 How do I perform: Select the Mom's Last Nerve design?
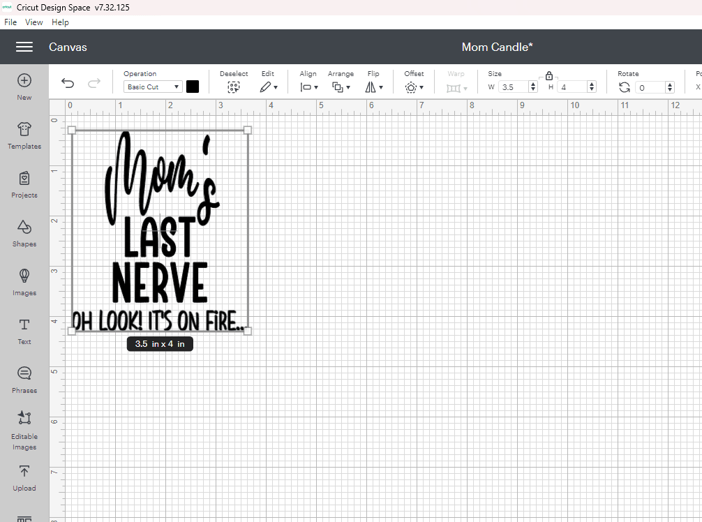point(160,230)
